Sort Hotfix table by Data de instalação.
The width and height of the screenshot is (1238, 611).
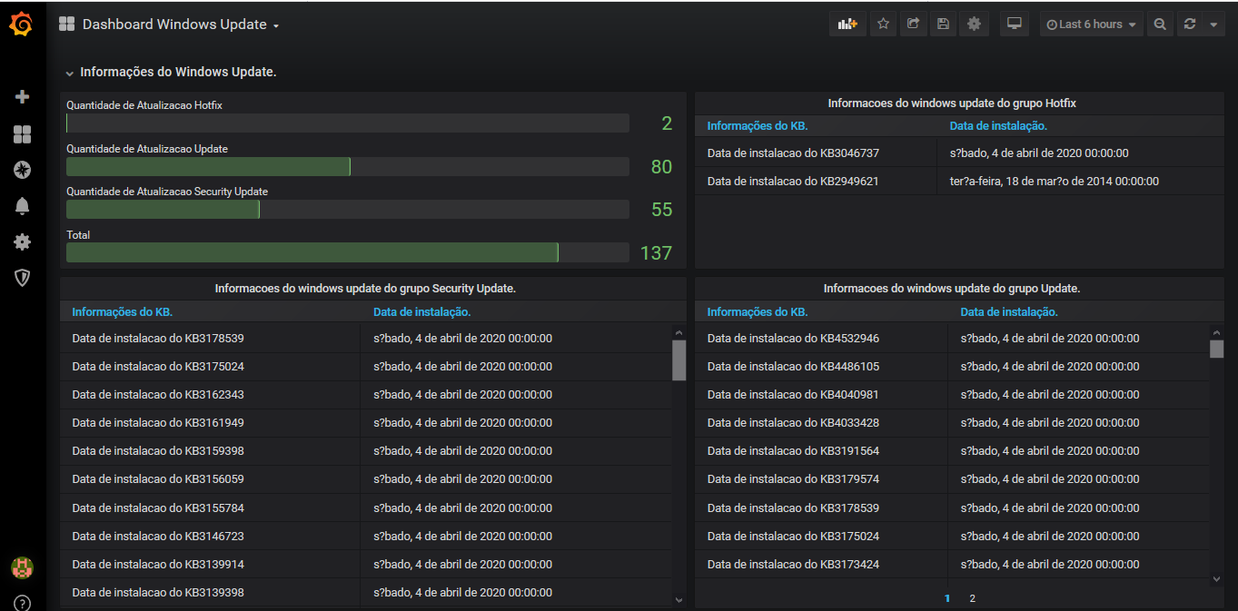coord(998,126)
